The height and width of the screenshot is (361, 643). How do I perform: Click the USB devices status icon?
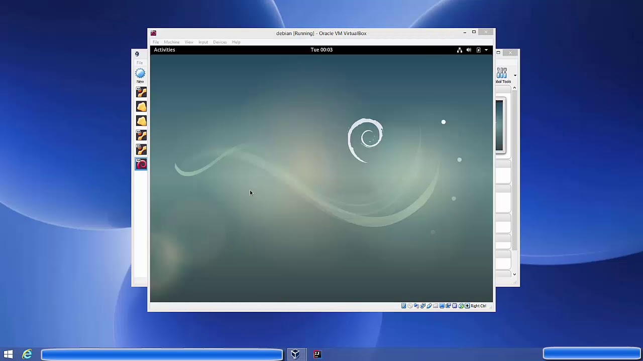(x=430, y=306)
